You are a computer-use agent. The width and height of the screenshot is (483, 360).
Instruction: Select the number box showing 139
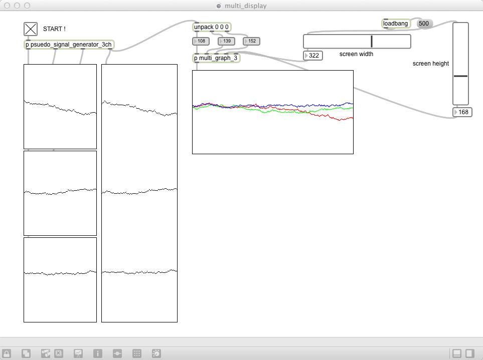226,41
